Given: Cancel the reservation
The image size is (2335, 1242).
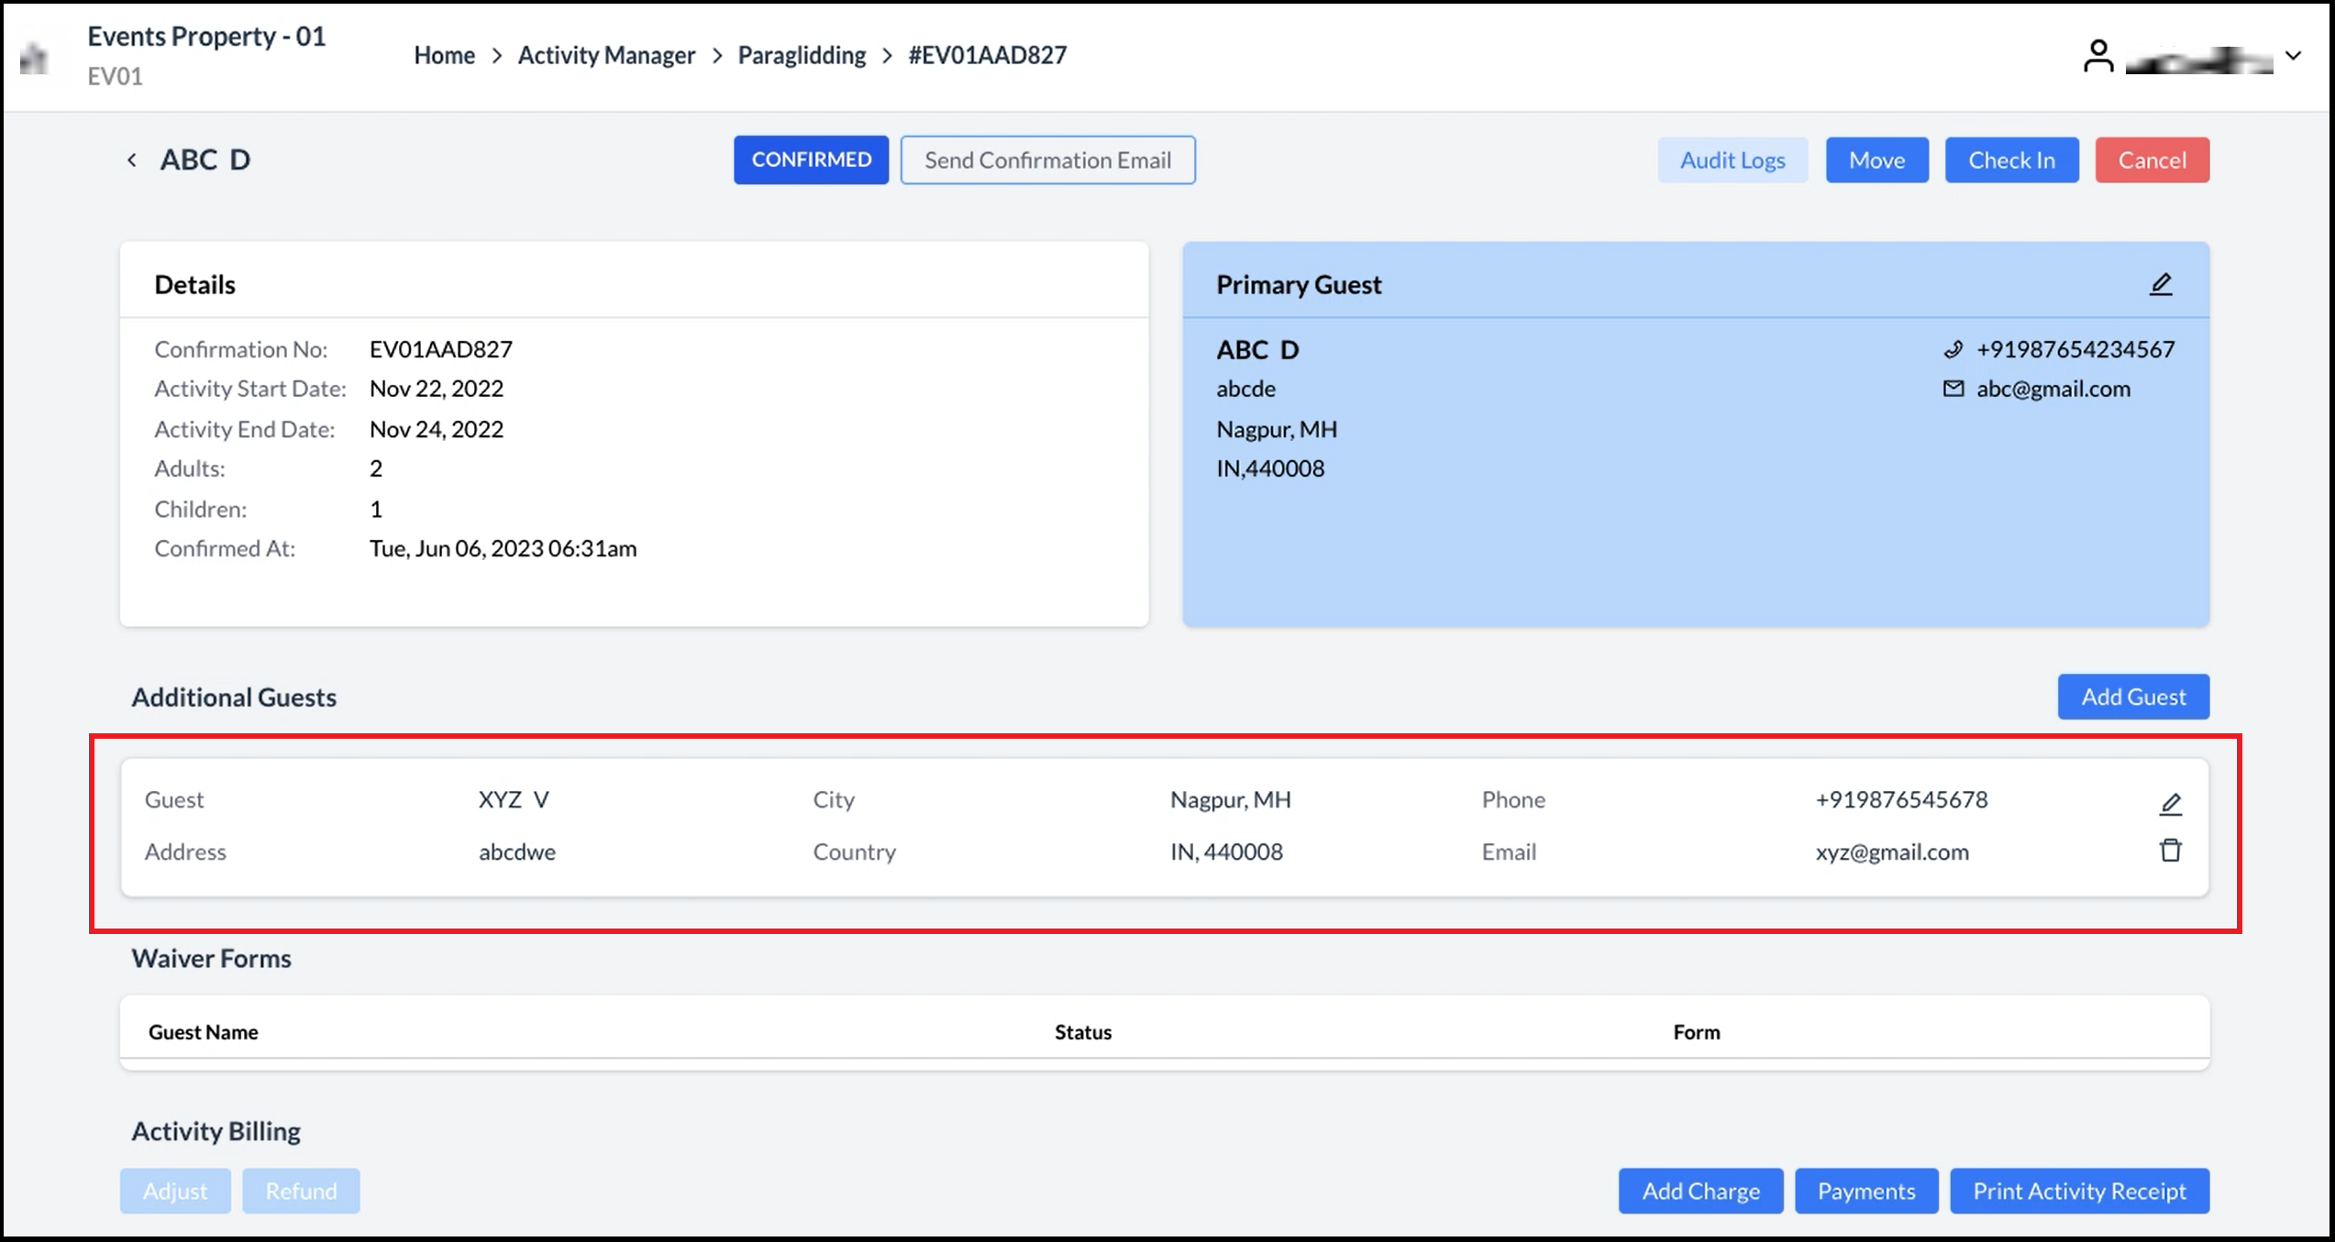Looking at the screenshot, I should pos(2152,160).
